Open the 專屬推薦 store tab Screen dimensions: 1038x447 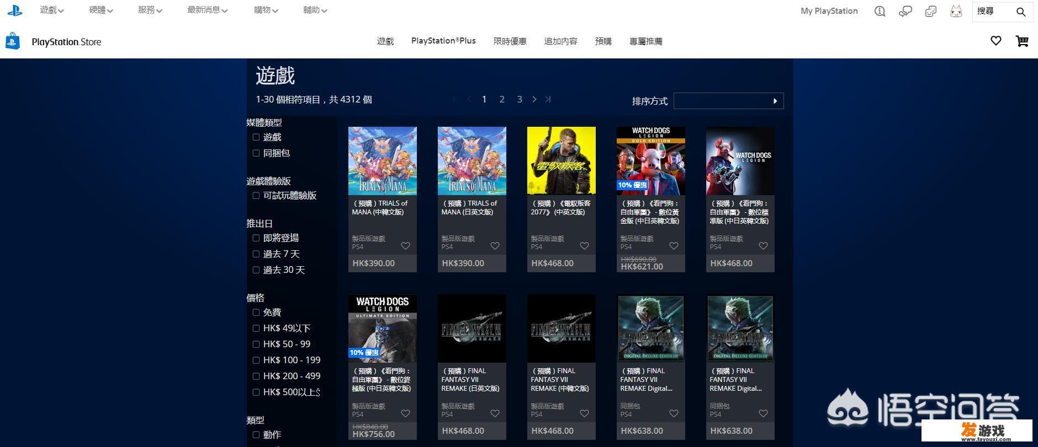click(x=646, y=41)
